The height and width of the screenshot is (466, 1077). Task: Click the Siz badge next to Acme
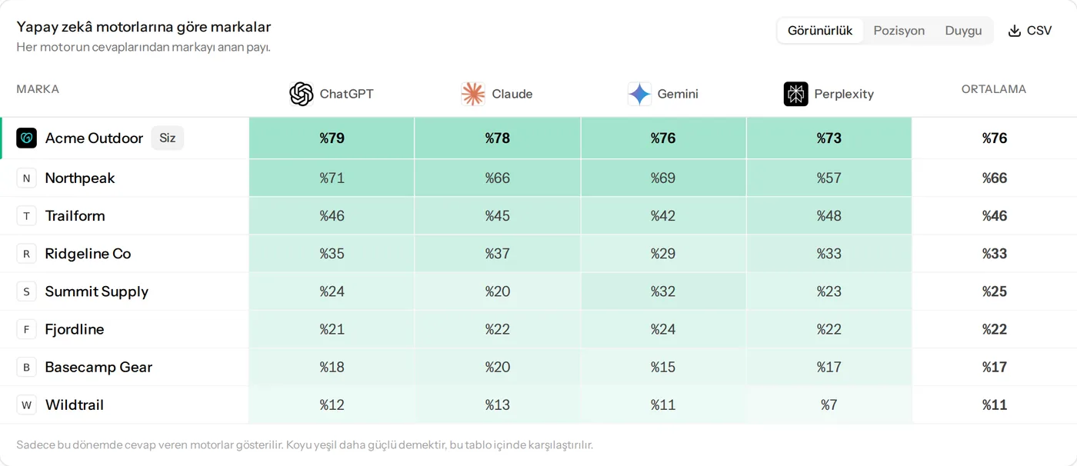[x=168, y=138]
